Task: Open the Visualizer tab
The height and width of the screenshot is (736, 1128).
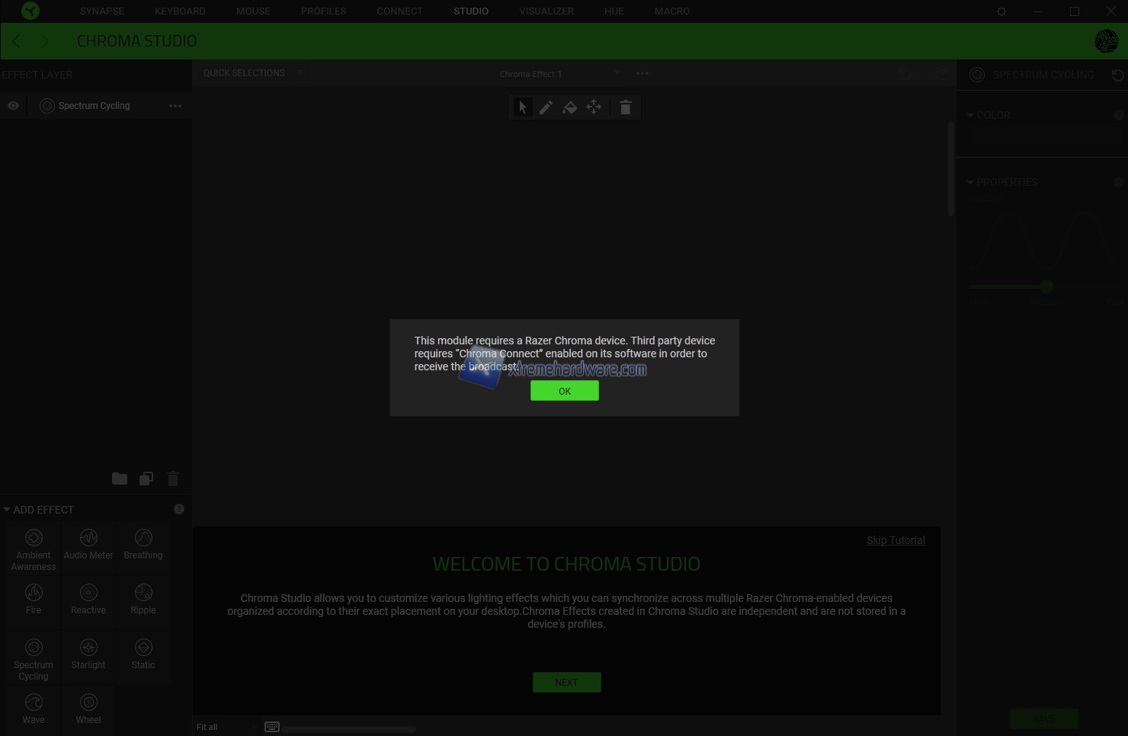Action: [546, 11]
